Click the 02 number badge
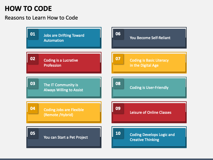Screen dimensions: 213x160 (x=33, y=59)
